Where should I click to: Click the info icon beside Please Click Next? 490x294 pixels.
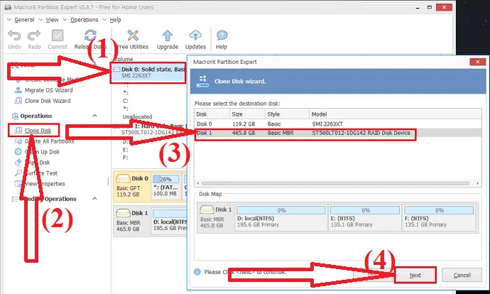(x=197, y=272)
